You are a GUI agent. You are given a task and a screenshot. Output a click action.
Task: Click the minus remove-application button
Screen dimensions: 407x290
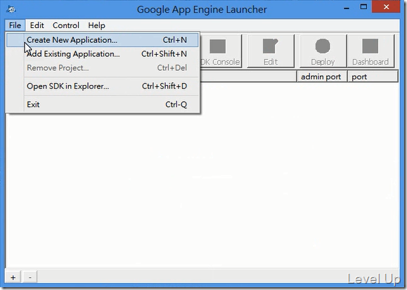click(30, 277)
